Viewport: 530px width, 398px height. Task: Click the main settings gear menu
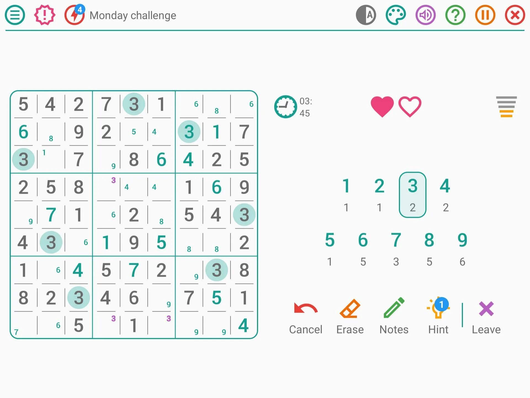pyautogui.click(x=15, y=15)
